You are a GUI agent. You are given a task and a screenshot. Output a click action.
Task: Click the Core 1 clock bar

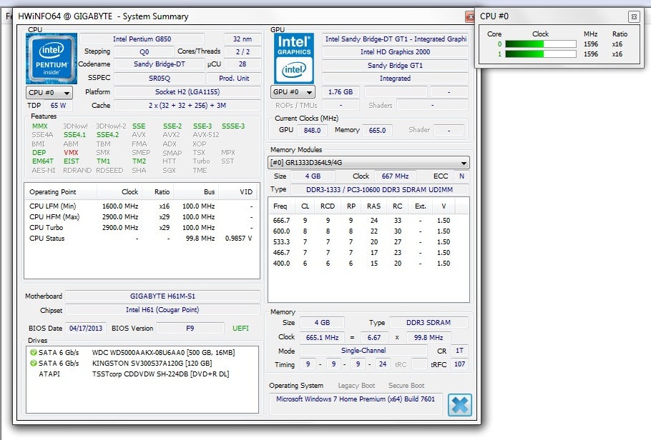541,54
